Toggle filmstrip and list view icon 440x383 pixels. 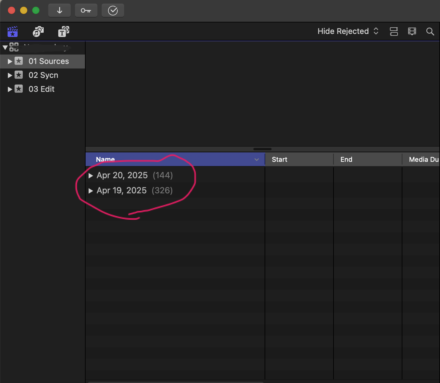click(x=412, y=31)
